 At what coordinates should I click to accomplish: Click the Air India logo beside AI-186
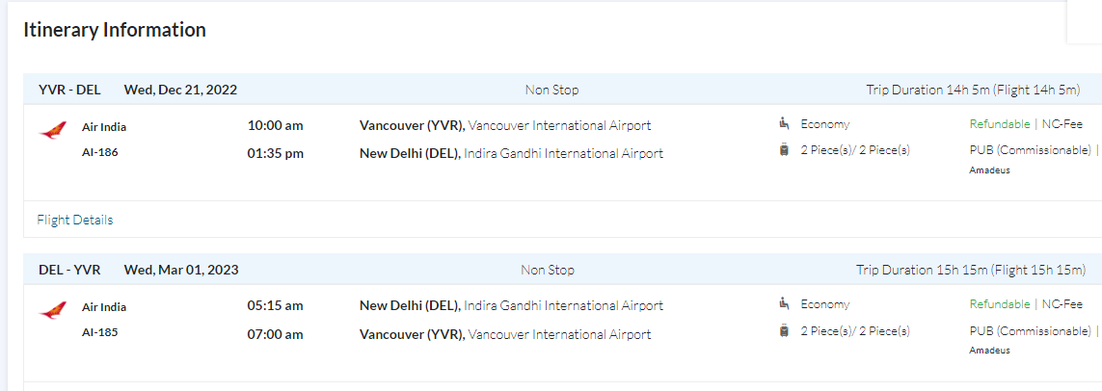pos(53,130)
